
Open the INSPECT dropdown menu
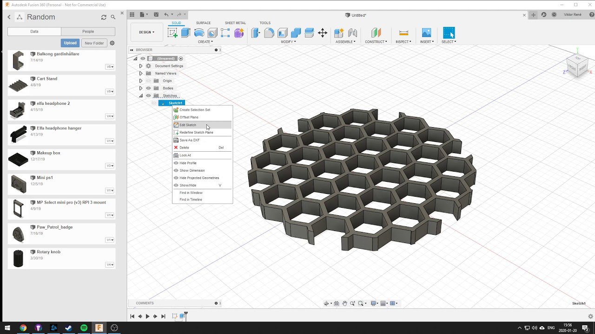pos(403,42)
